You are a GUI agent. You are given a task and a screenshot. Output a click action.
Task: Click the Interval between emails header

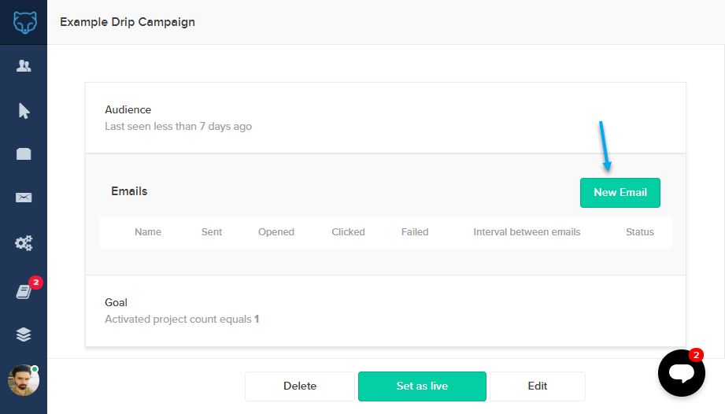pyautogui.click(x=527, y=232)
